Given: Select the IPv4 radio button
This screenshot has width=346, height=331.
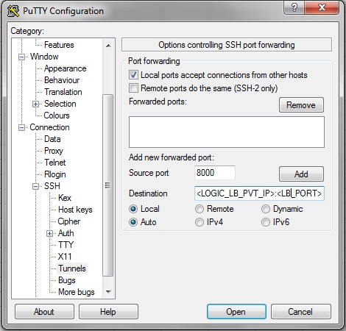Looking at the screenshot, I should [x=200, y=222].
